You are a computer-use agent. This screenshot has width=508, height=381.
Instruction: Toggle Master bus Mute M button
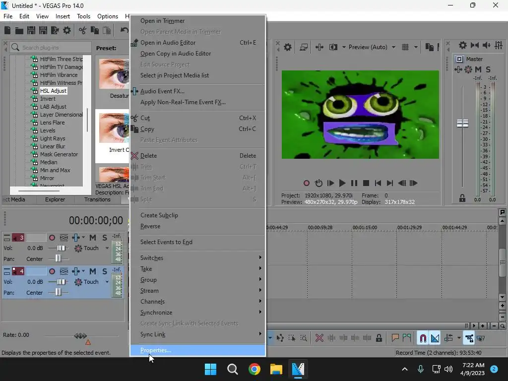coord(478,69)
